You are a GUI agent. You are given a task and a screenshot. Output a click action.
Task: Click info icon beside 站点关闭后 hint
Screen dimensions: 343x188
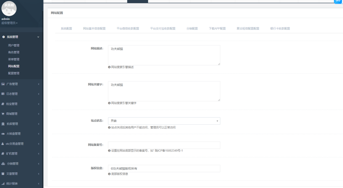109,128
